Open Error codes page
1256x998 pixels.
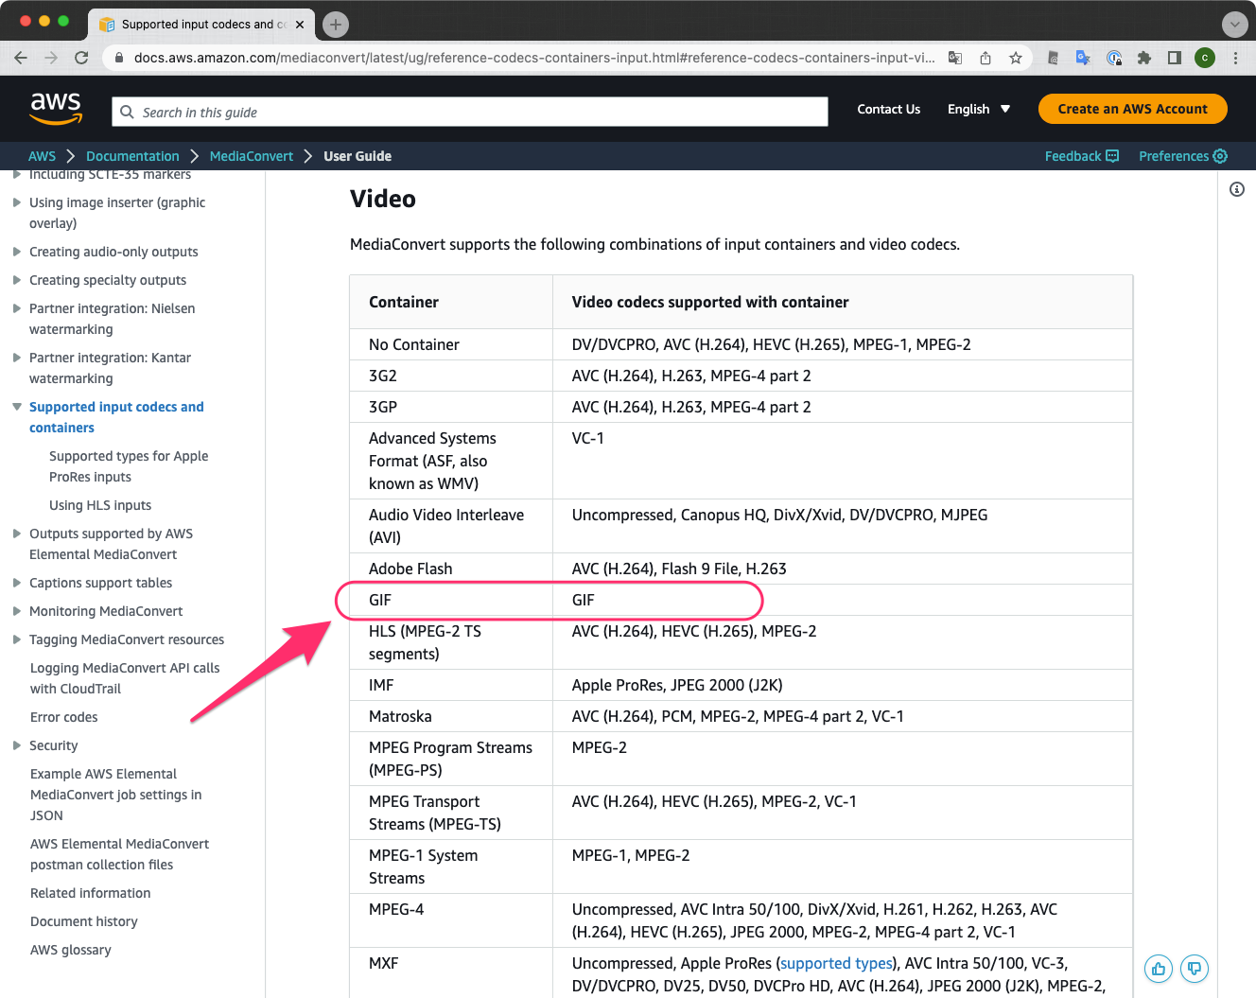64,717
